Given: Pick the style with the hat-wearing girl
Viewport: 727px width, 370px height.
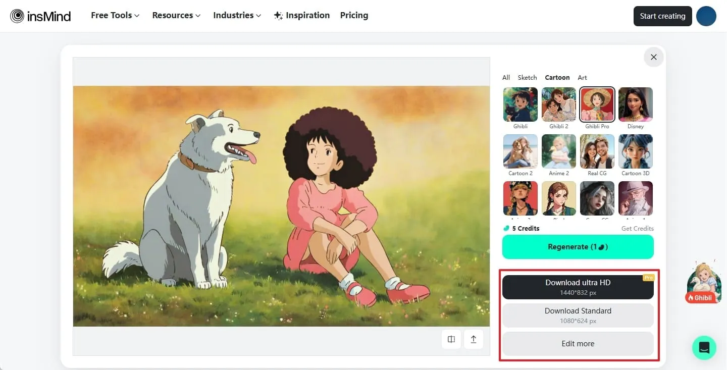Looking at the screenshot, I should tap(521, 198).
